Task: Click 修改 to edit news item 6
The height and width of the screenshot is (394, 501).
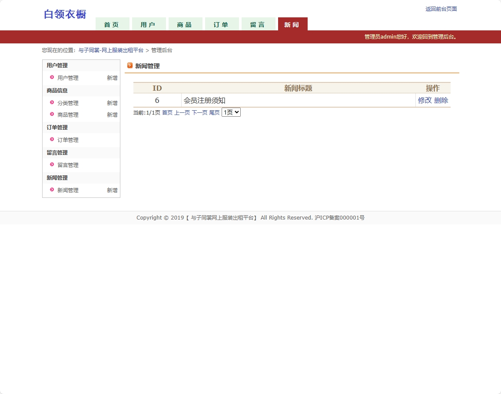Action: click(x=424, y=100)
